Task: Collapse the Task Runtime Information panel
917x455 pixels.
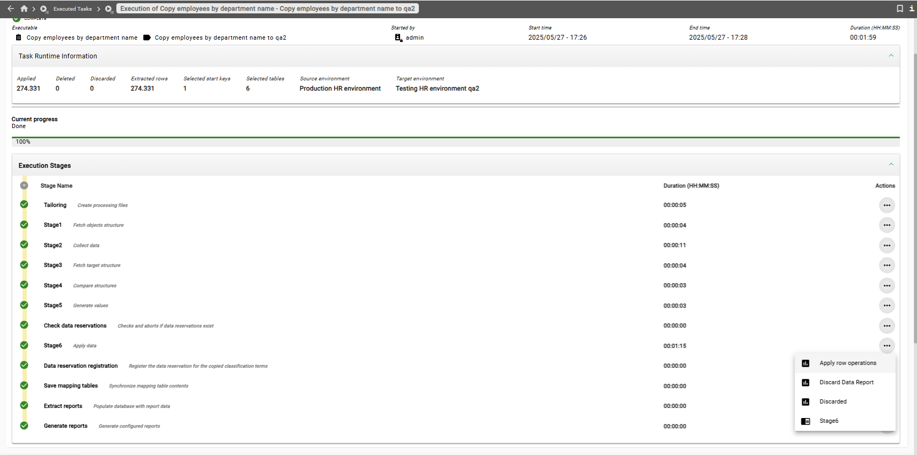Action: point(891,56)
